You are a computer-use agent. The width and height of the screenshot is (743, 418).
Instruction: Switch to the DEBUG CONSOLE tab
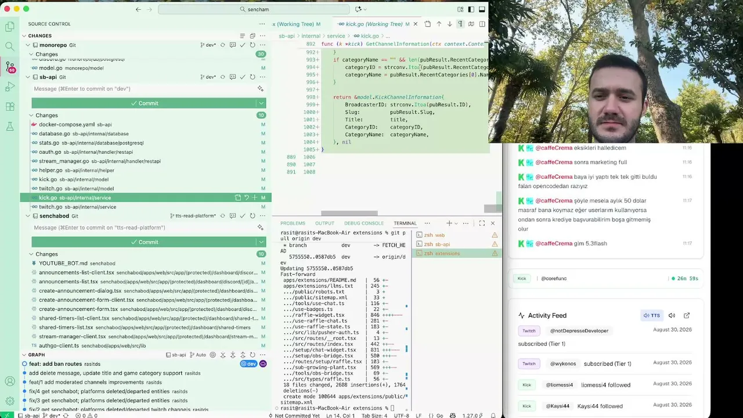point(364,223)
